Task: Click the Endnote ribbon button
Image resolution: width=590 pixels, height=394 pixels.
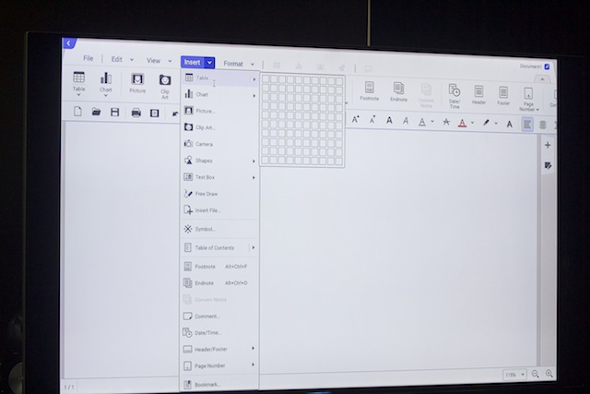Action: pos(398,92)
